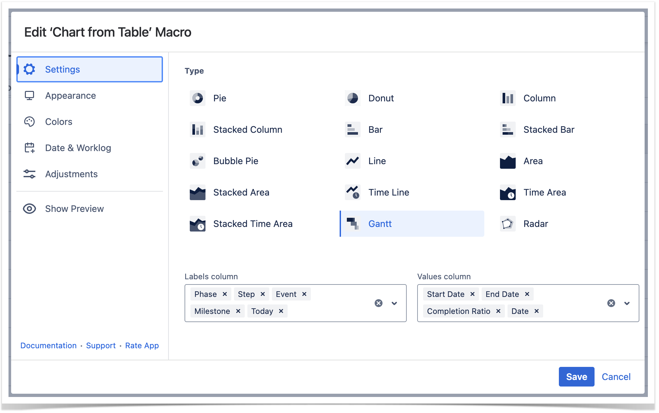Choose the Time Line chart icon
This screenshot has height=413, width=659.
coord(352,192)
